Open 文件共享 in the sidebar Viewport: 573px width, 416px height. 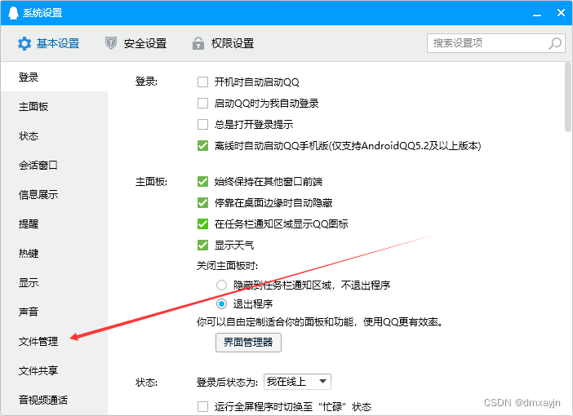[x=54, y=370]
